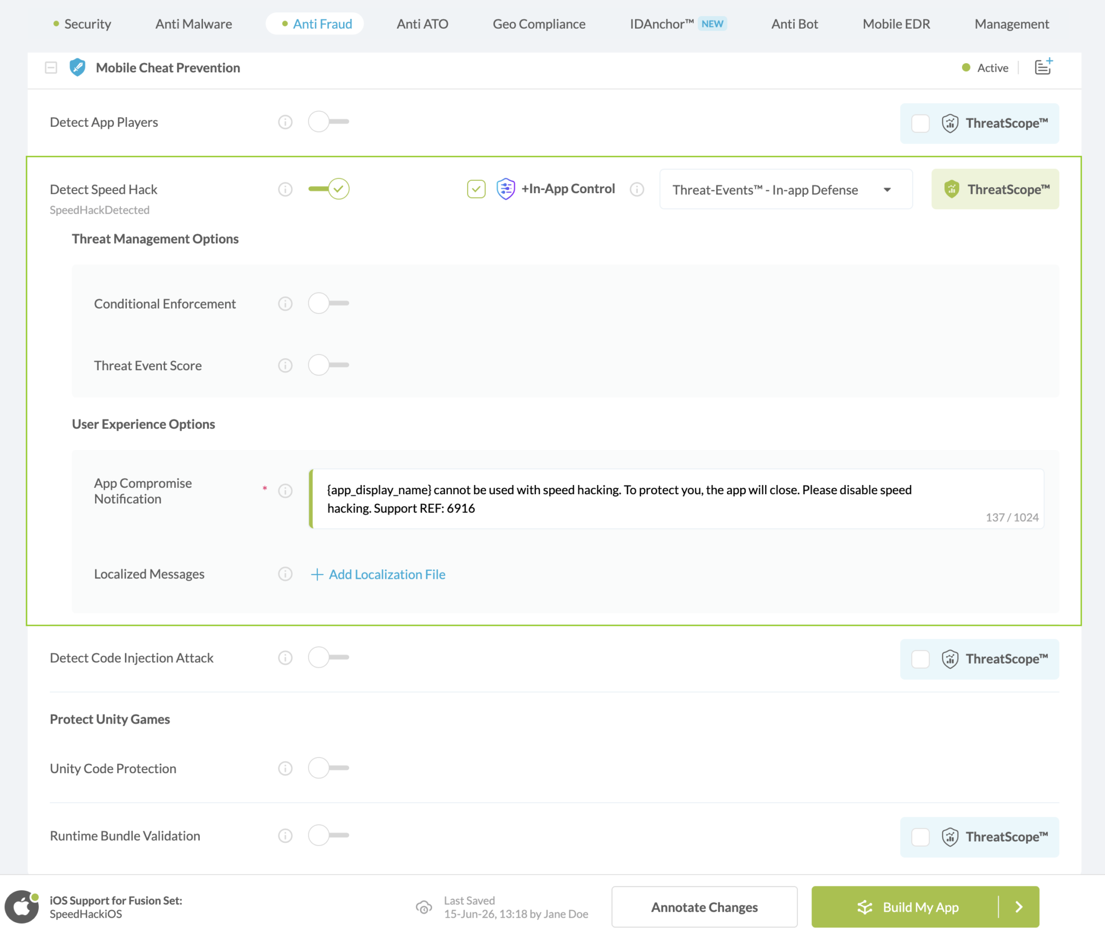This screenshot has height=935, width=1105.
Task: Open the Geo Compliance tab
Action: (x=539, y=24)
